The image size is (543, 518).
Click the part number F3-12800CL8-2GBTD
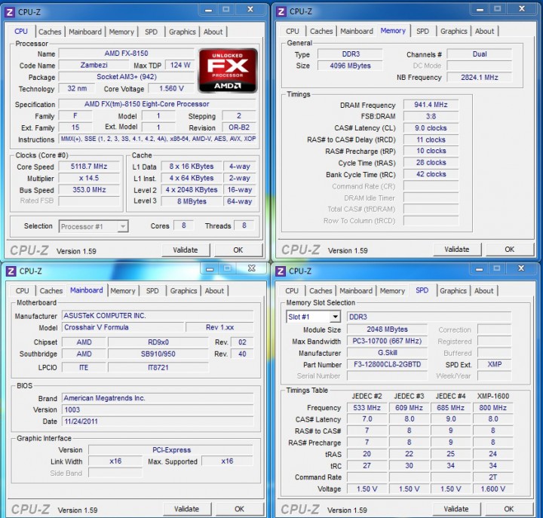[x=387, y=364]
